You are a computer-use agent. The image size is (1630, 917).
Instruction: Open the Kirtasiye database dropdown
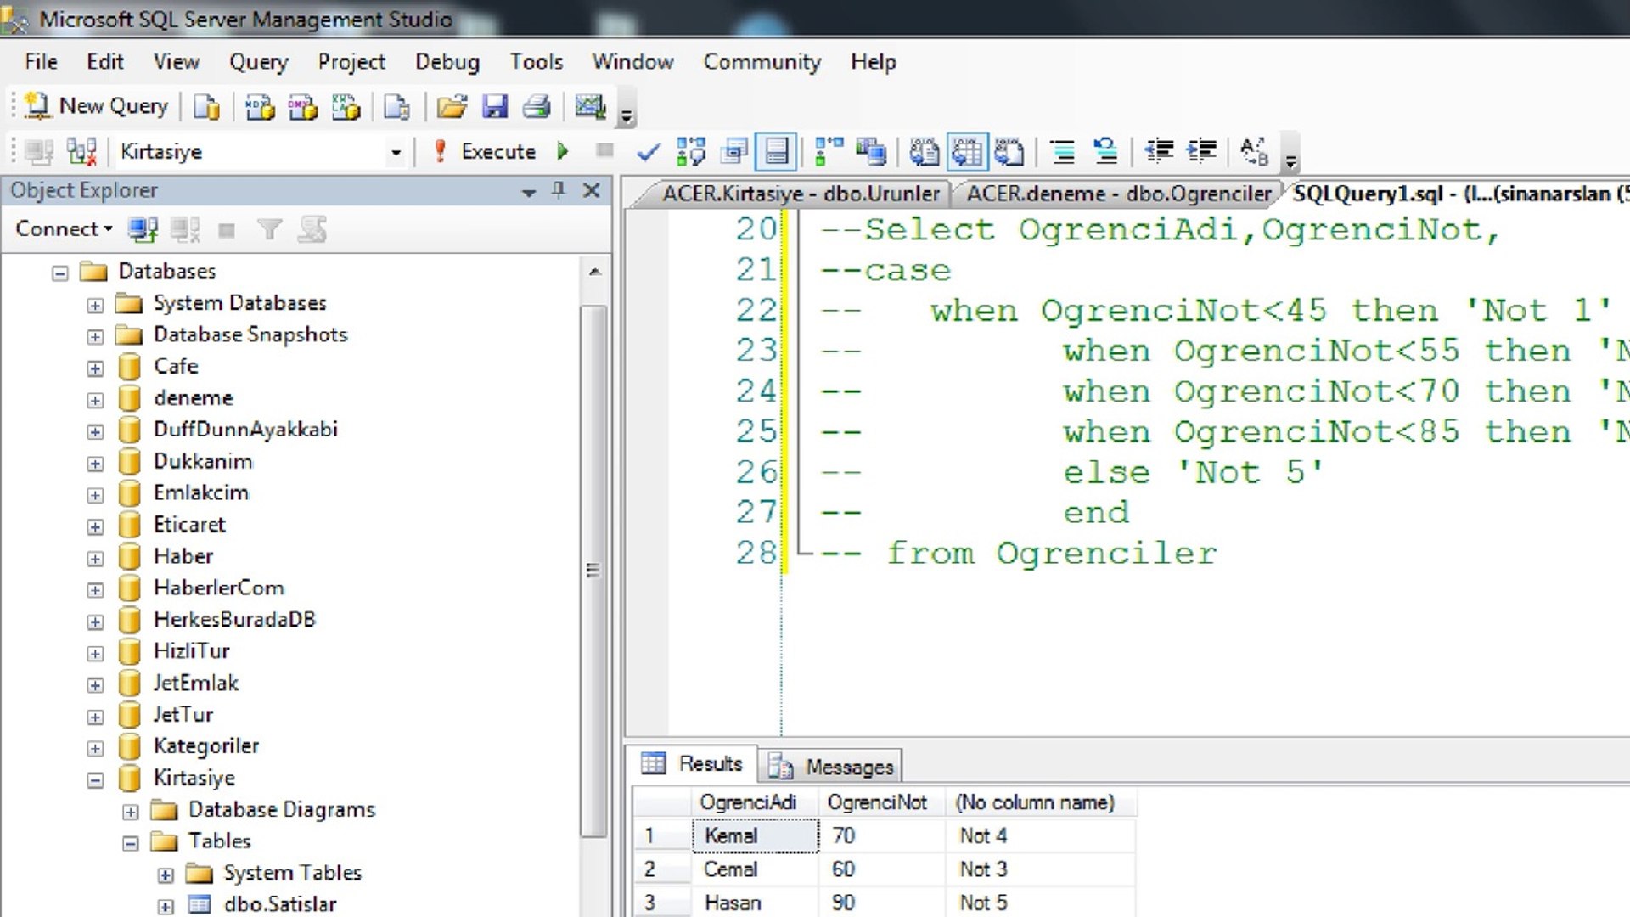pos(396,153)
